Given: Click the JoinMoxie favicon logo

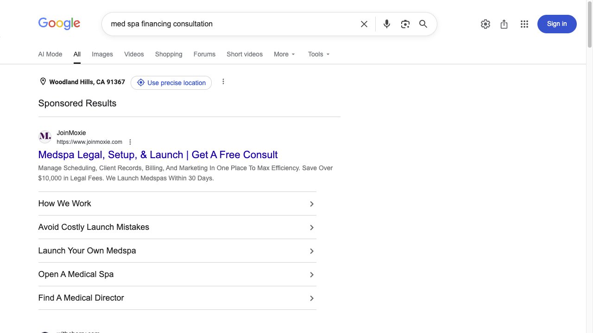Looking at the screenshot, I should point(45,136).
